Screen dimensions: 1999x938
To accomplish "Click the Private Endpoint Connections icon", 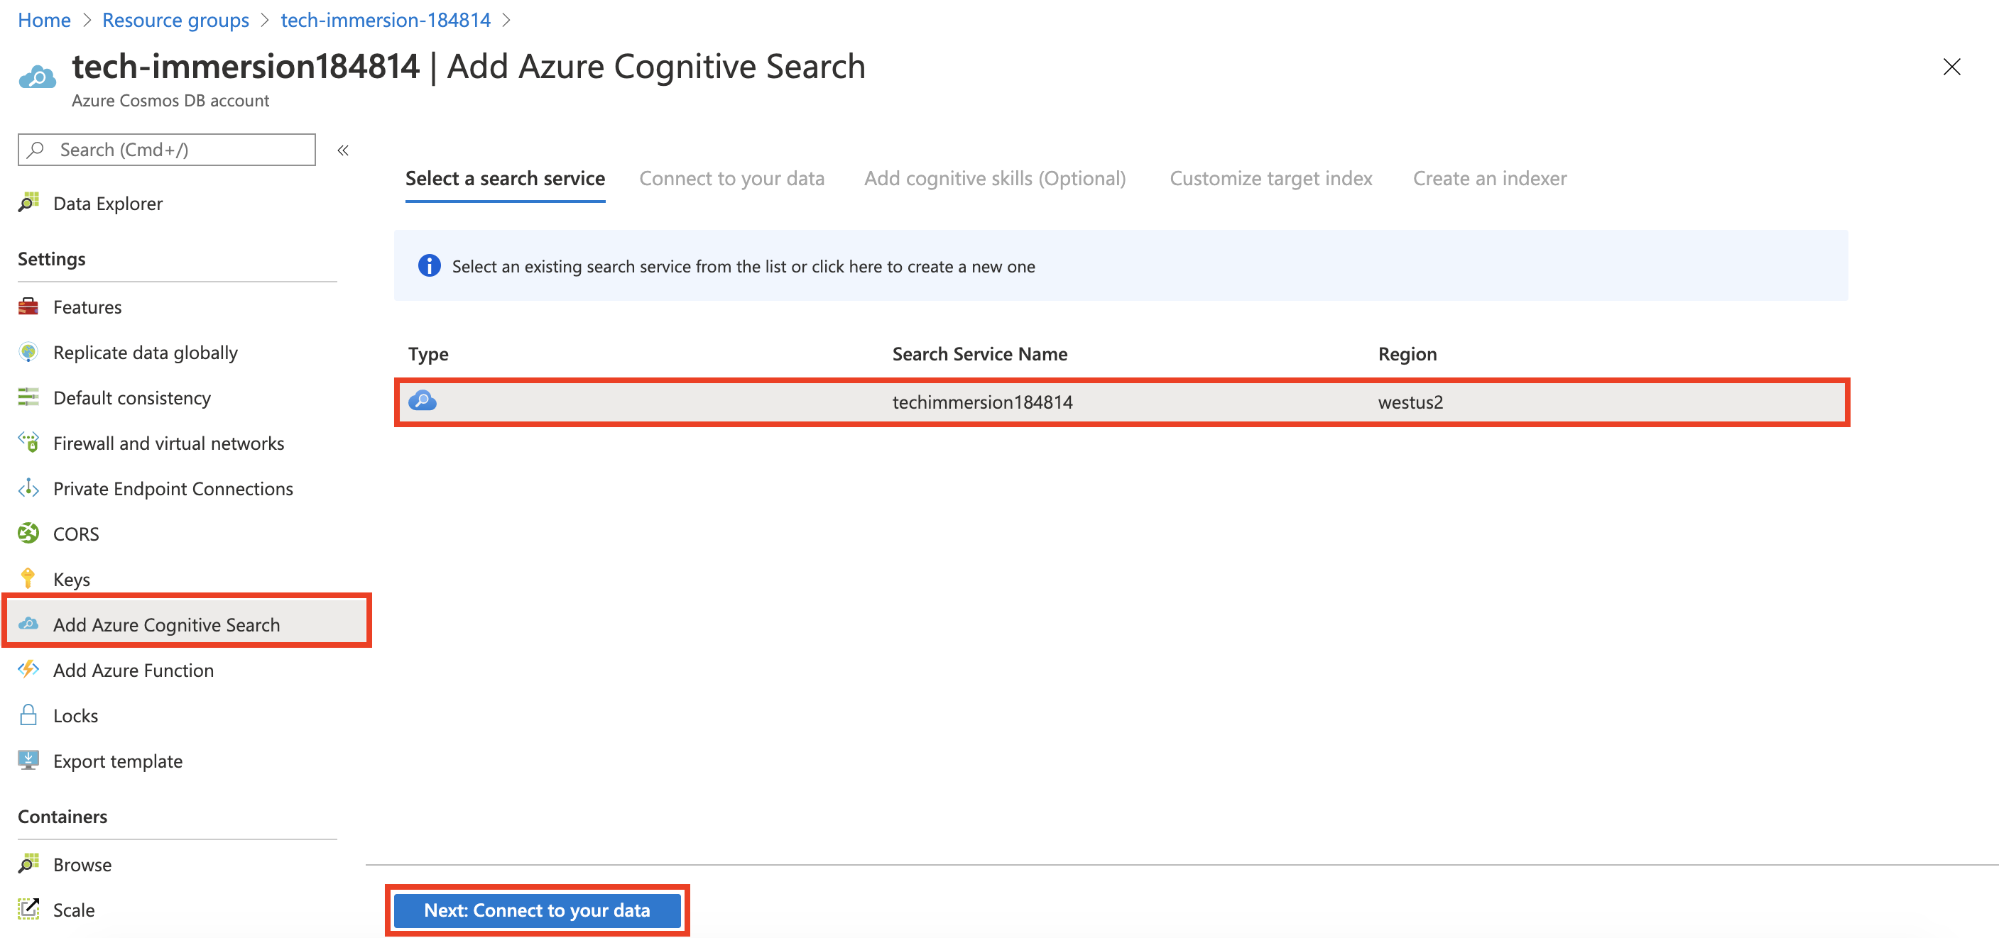I will [28, 488].
